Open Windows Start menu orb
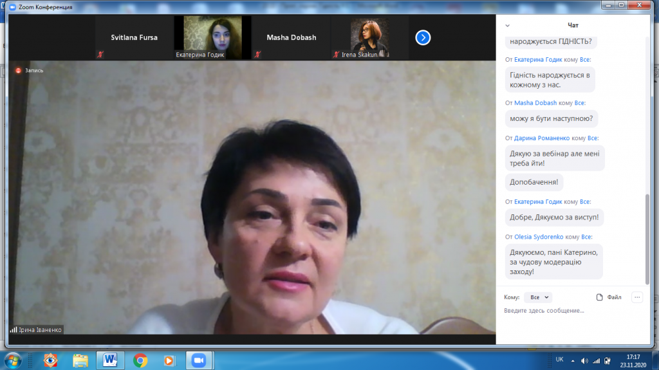The width and height of the screenshot is (659, 370). [x=13, y=361]
